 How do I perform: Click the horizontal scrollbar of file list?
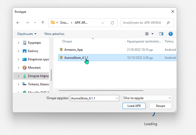coord(101,91)
